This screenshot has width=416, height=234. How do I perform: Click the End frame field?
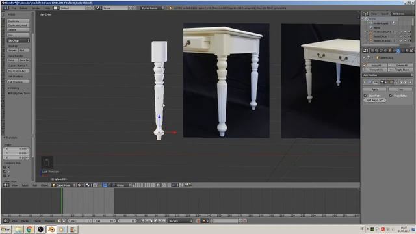click(x=104, y=221)
